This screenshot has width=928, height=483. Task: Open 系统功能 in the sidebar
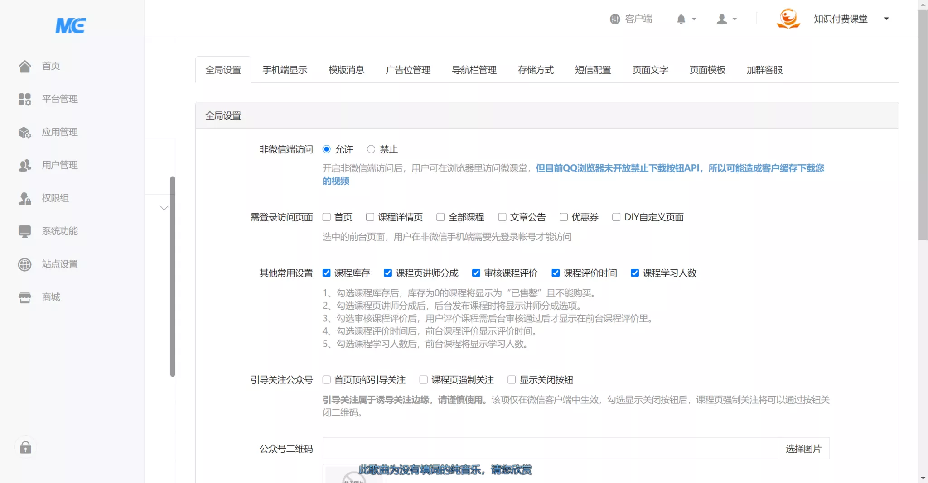[x=59, y=231]
